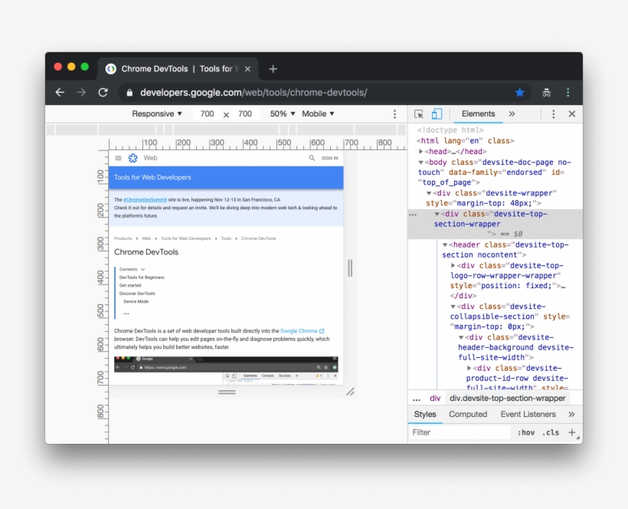Expand the head element in the DOM tree
Image resolution: width=628 pixels, height=509 pixels.
pos(421,152)
